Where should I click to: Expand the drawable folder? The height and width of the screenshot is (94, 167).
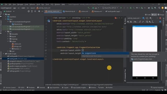pyautogui.click(x=8, y=34)
